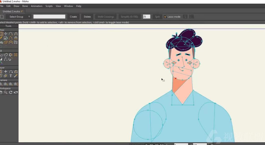The height and width of the screenshot is (145, 265).
Task: Select the Freehand pencil tool
Action: 1,38
